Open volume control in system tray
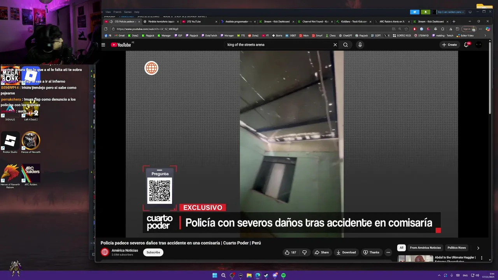Screen dimensions: 498x280 [478, 275]
